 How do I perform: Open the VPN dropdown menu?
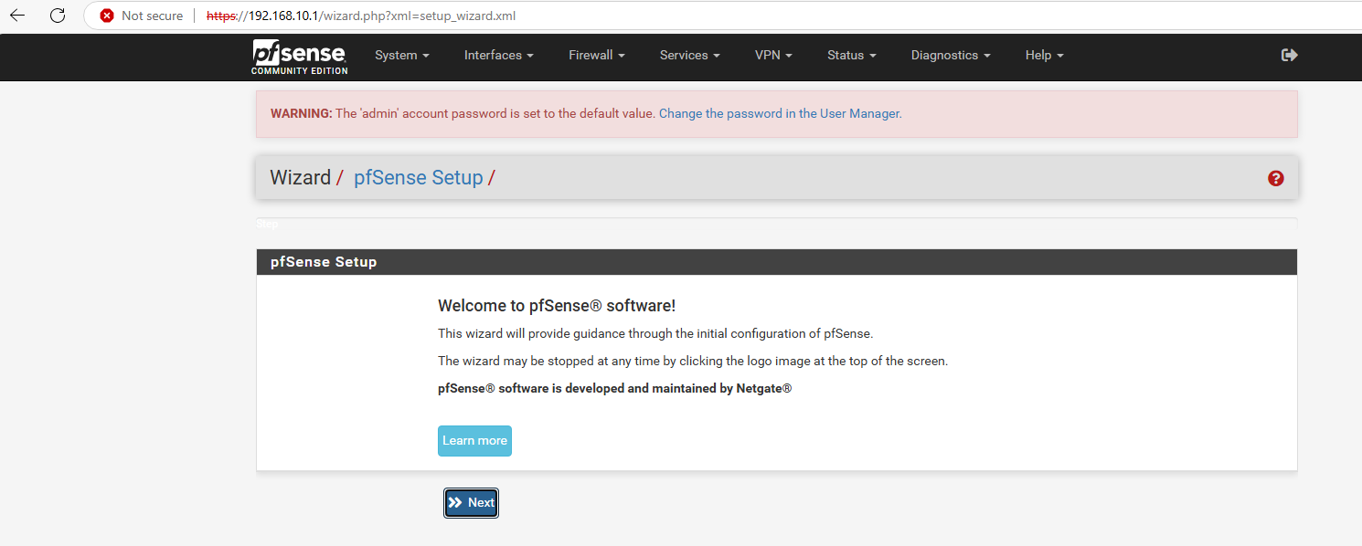pyautogui.click(x=773, y=56)
